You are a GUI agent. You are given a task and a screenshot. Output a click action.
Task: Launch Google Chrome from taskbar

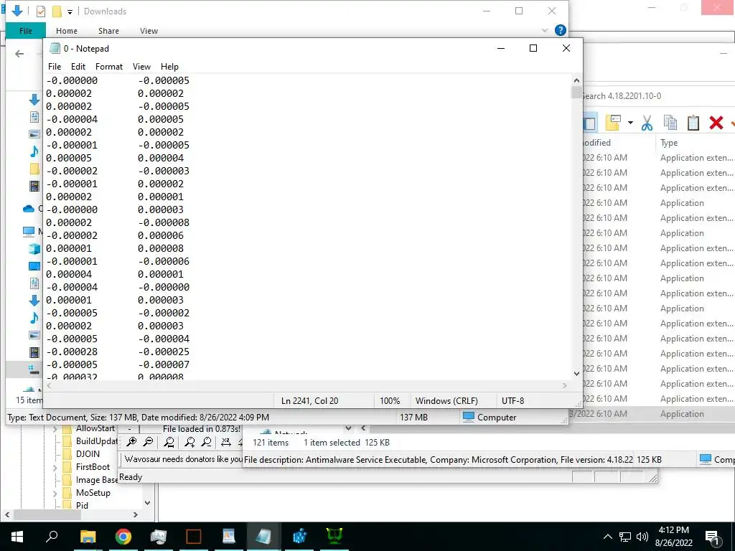pos(123,537)
